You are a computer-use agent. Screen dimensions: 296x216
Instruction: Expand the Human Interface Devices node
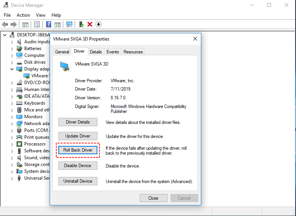tap(12, 90)
